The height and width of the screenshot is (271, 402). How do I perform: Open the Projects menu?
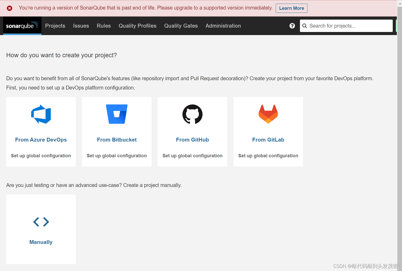click(x=55, y=26)
